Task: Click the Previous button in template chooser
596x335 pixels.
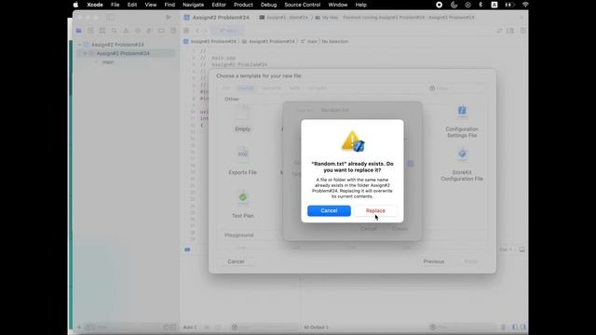Action: [x=434, y=261]
